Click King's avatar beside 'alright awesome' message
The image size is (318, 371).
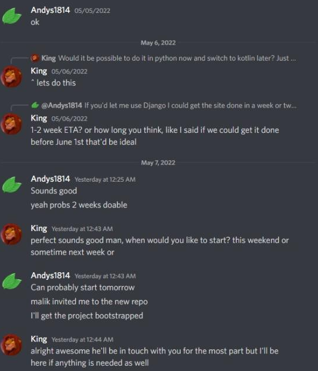tap(11, 345)
